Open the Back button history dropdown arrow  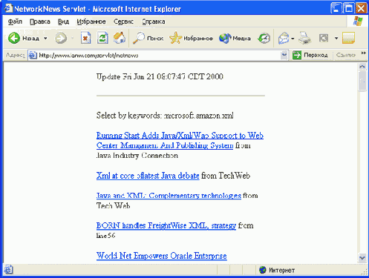(45, 39)
